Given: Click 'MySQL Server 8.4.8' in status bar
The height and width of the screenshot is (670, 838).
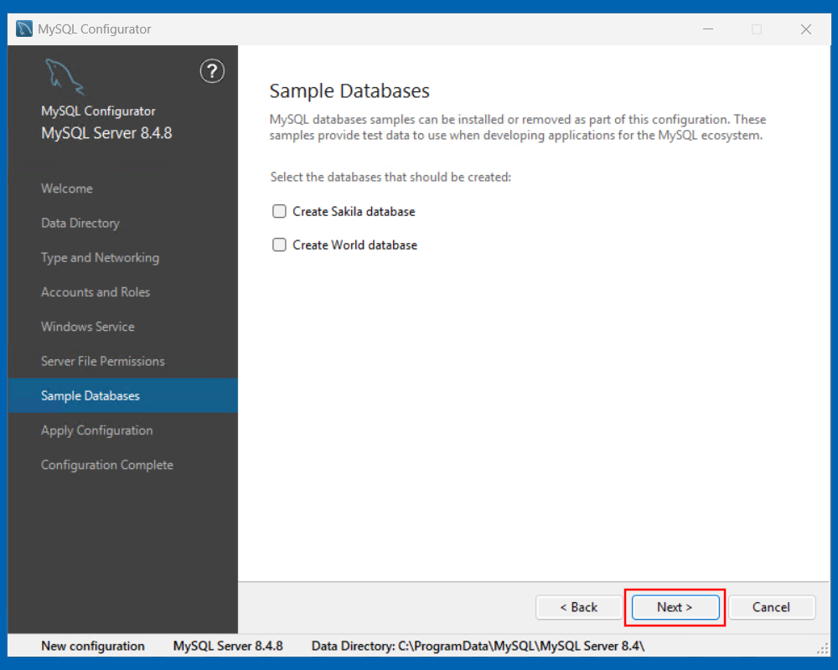Looking at the screenshot, I should coord(228,646).
